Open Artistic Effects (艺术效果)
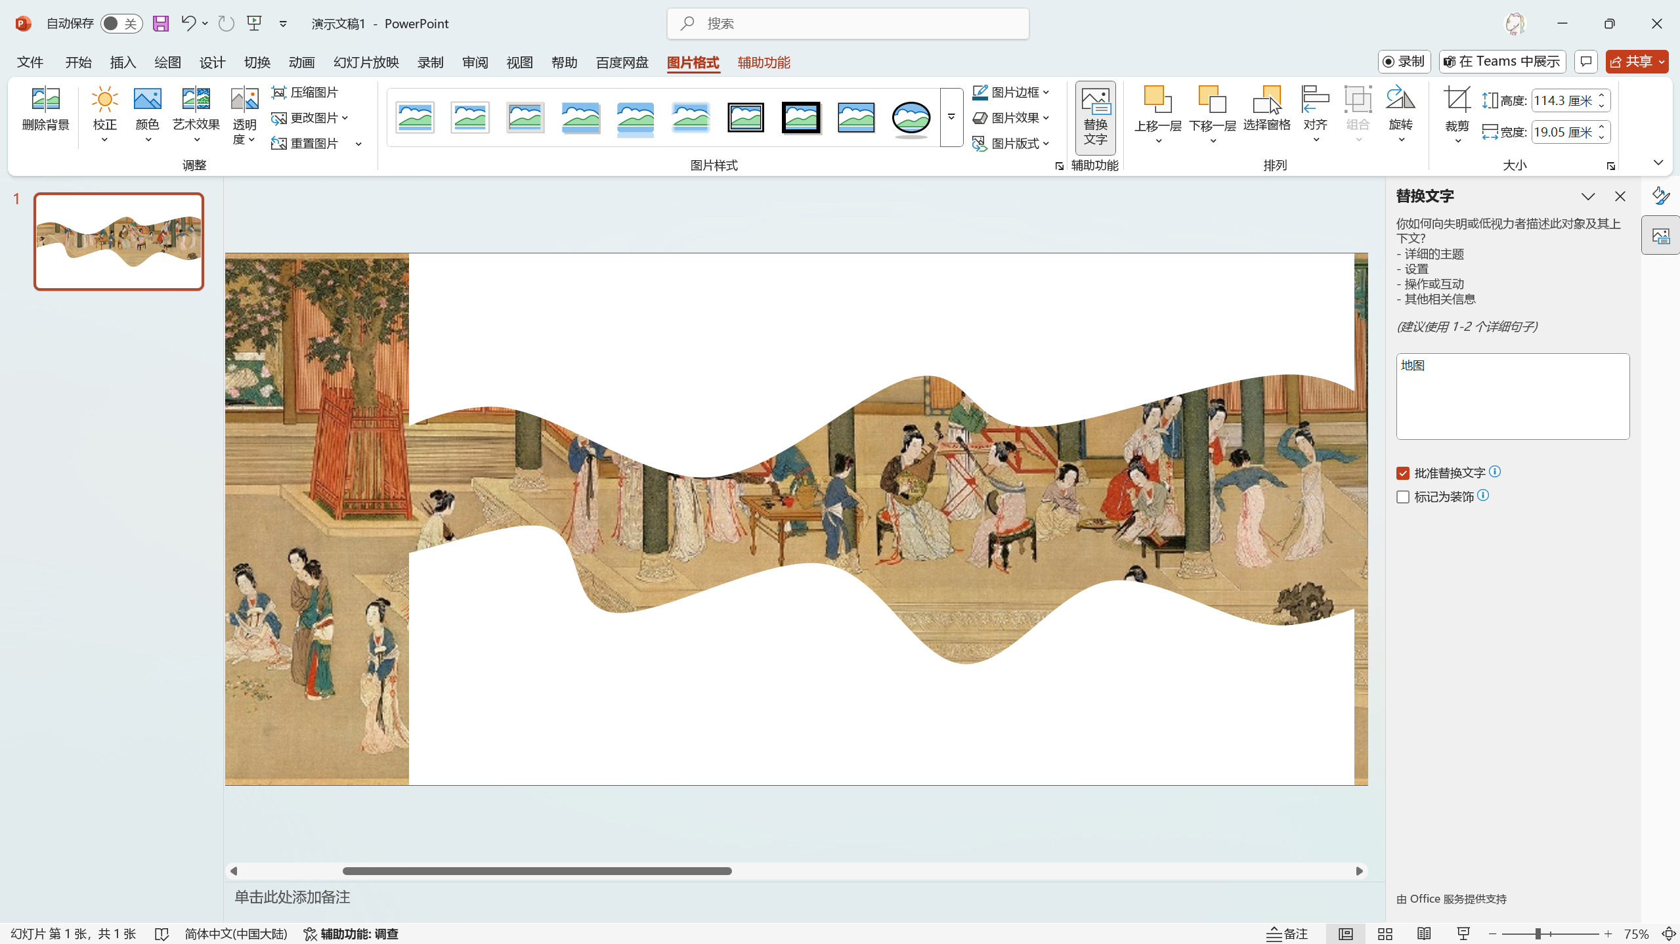Viewport: 1680px width, 944px height. (x=196, y=115)
